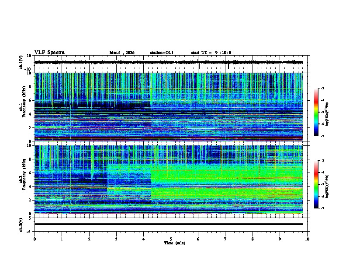Click the "-7" label on ch.1 color bar
This screenshot has width=346, height=268.
[322, 136]
